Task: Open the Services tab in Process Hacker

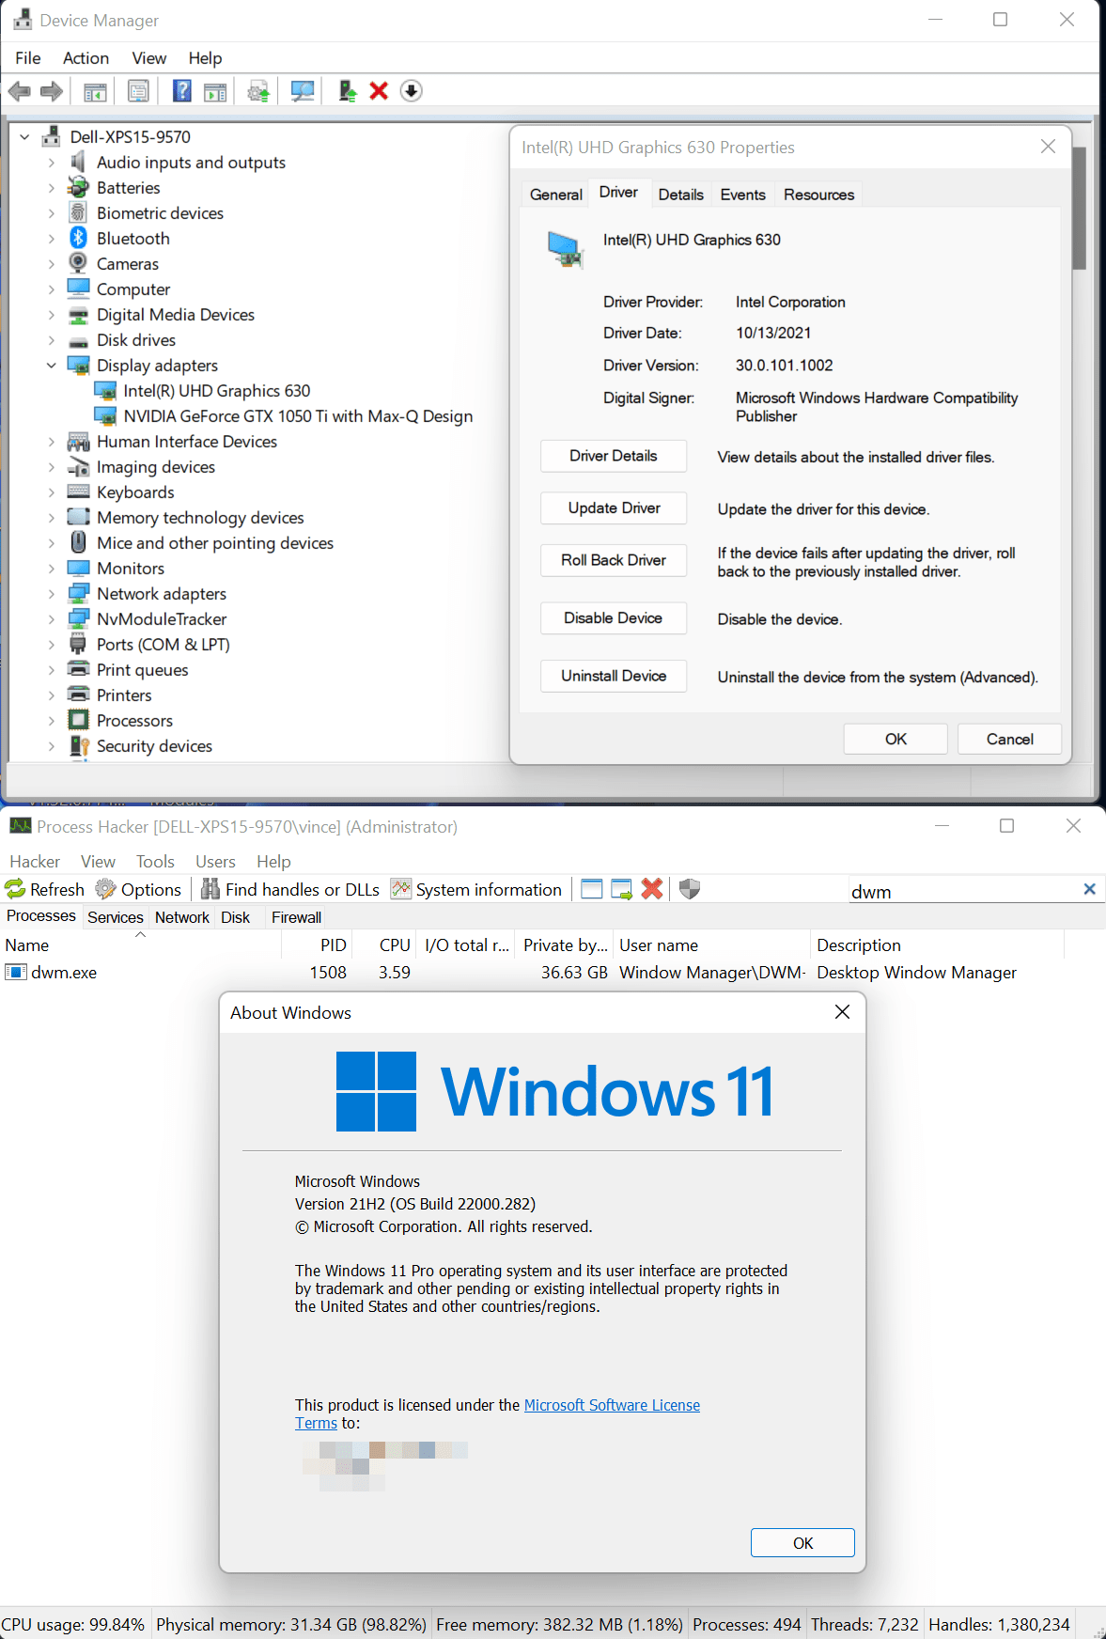Action: (x=116, y=917)
